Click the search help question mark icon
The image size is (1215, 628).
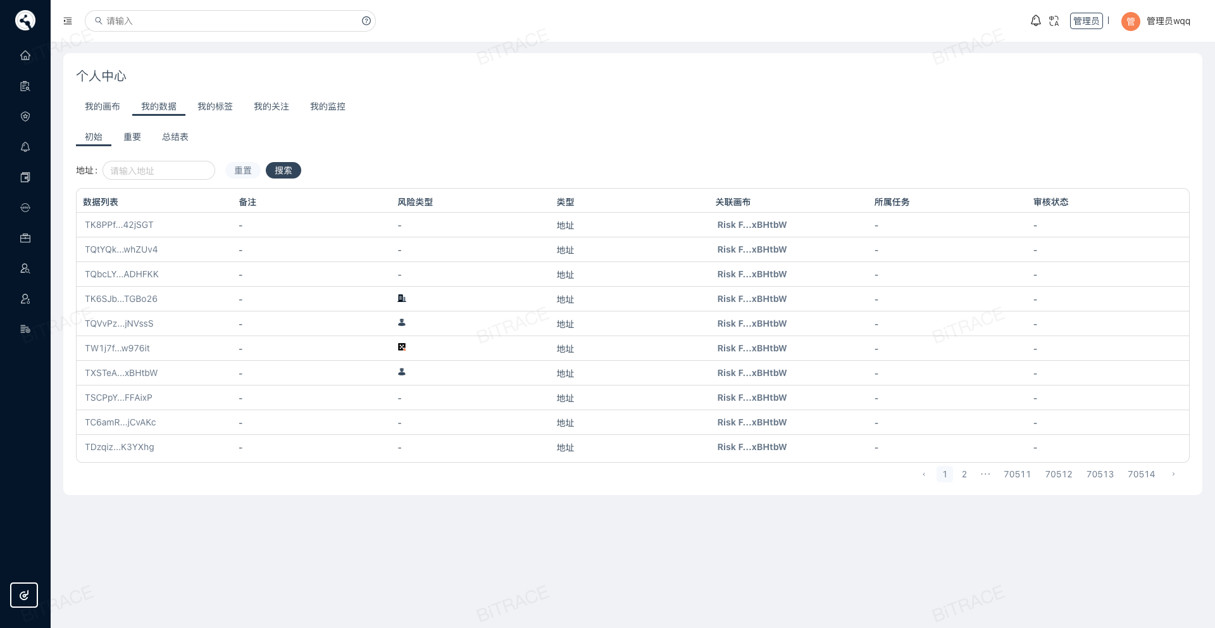pyautogui.click(x=366, y=21)
